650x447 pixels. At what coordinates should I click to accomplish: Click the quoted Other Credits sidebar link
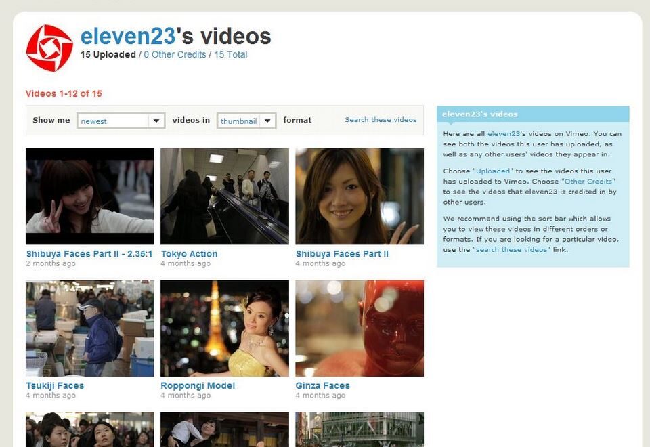click(588, 182)
